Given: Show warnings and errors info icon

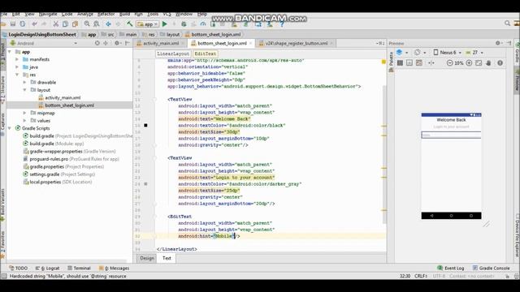Looking at the screenshot, I should [x=500, y=63].
